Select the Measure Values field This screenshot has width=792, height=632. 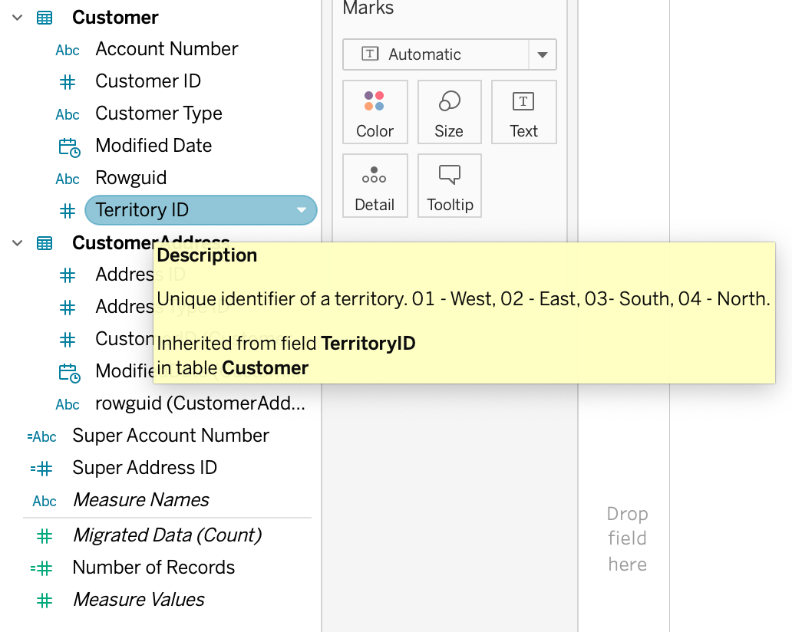tap(139, 600)
